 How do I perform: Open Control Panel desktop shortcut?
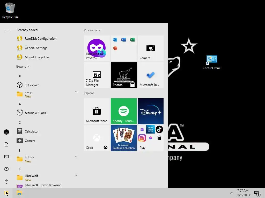pyautogui.click(x=212, y=62)
